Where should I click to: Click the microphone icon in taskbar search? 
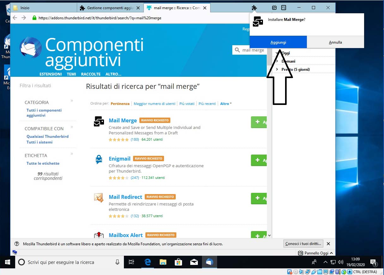[x=118, y=262]
